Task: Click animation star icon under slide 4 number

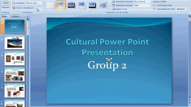Action: (2, 72)
